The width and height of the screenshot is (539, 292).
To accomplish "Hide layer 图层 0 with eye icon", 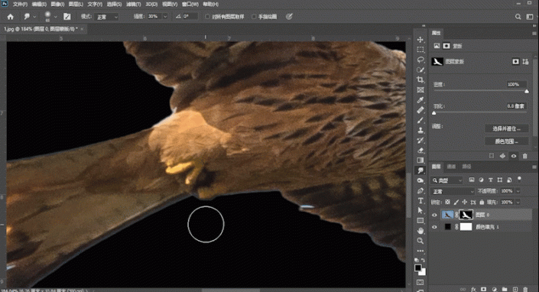I will click(434, 215).
